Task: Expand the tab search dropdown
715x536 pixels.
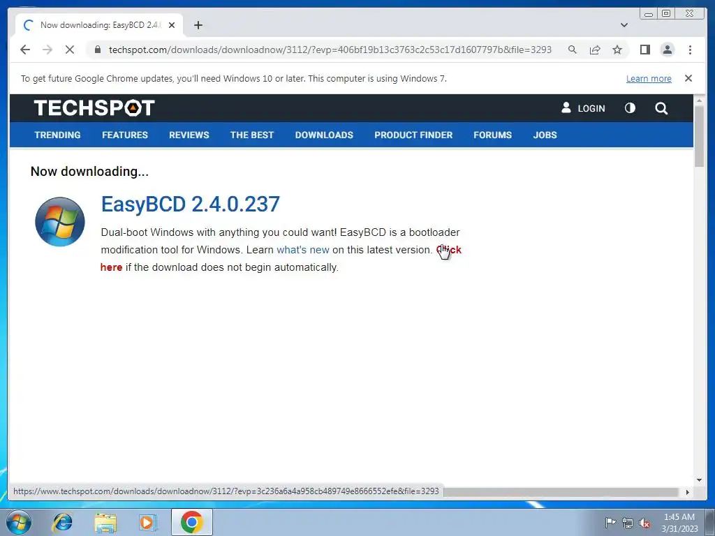Action: pos(624,25)
